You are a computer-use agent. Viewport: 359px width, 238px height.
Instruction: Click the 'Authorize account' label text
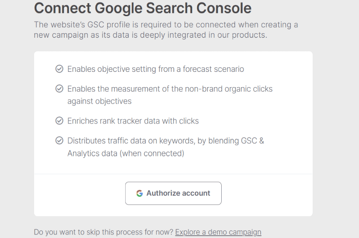(178, 193)
